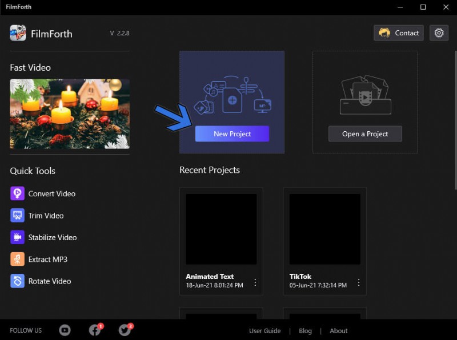The image size is (457, 340).
Task: Expand options menu for TikTok project
Action: [359, 282]
